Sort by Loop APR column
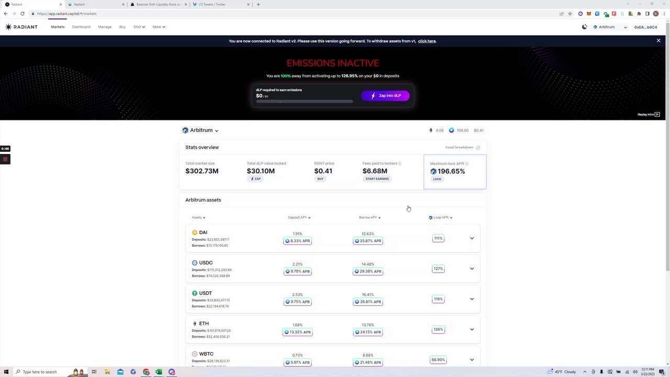670x377 pixels. tap(440, 217)
